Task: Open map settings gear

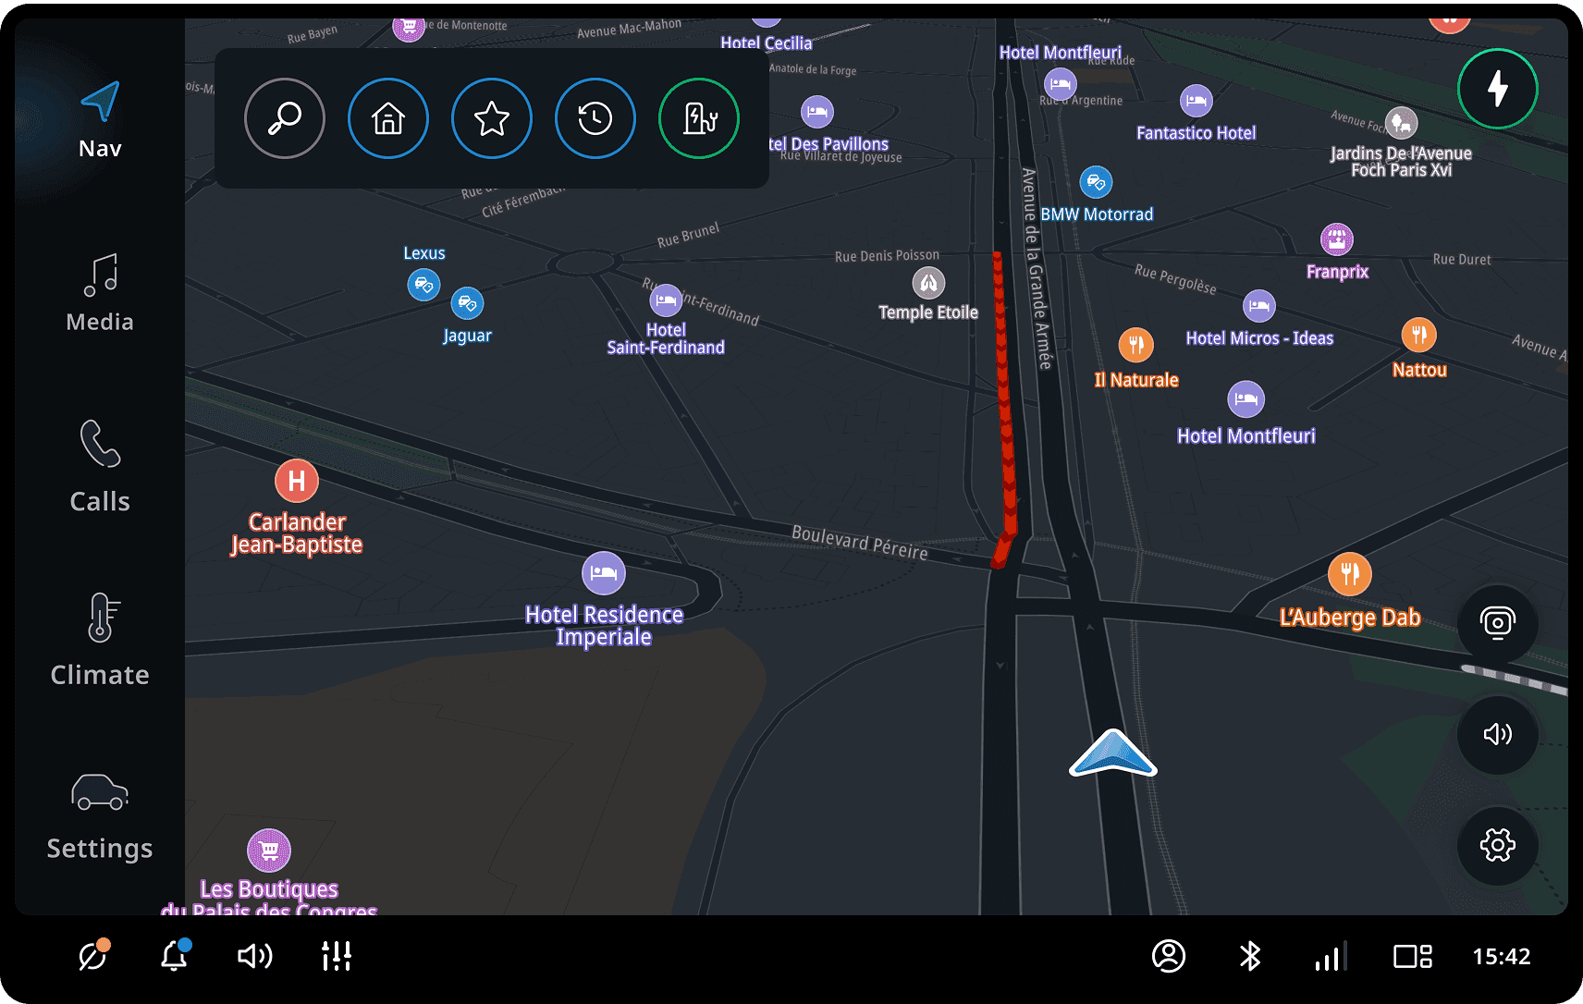Action: (1497, 845)
